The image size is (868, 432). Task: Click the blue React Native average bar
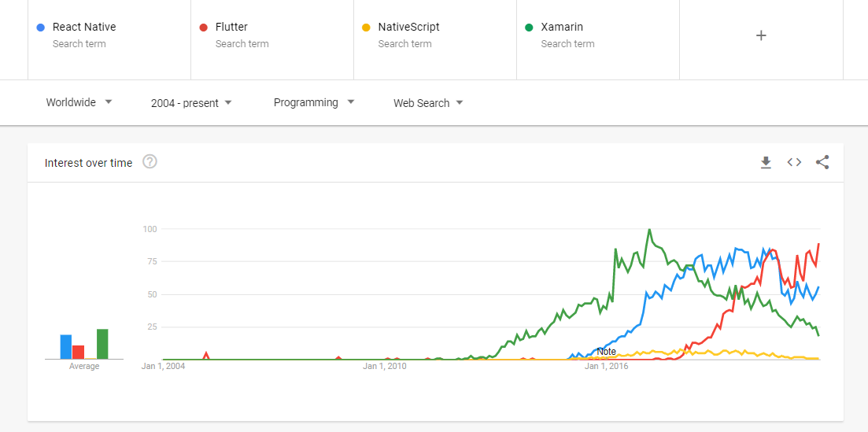(x=66, y=347)
